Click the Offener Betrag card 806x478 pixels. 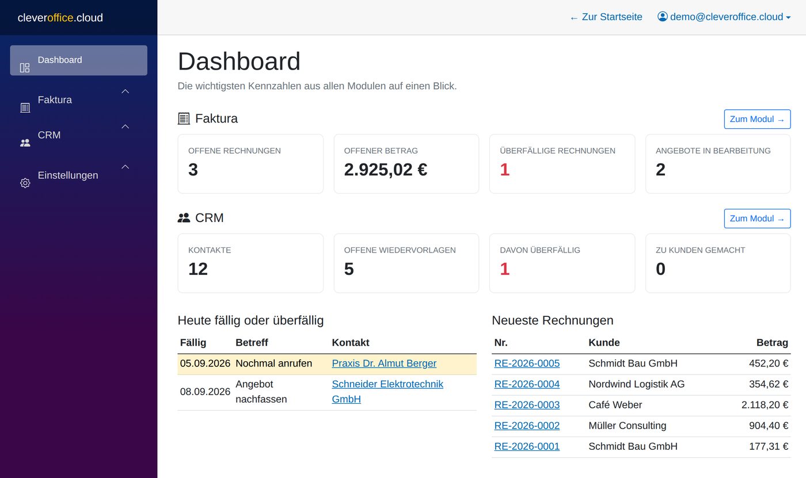pyautogui.click(x=406, y=164)
